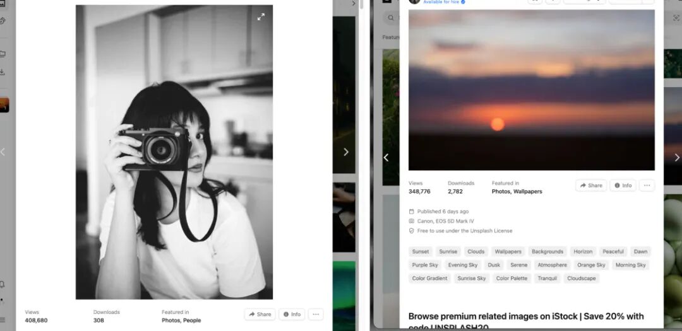Click the left window vertical scrollbar

coord(361,5)
